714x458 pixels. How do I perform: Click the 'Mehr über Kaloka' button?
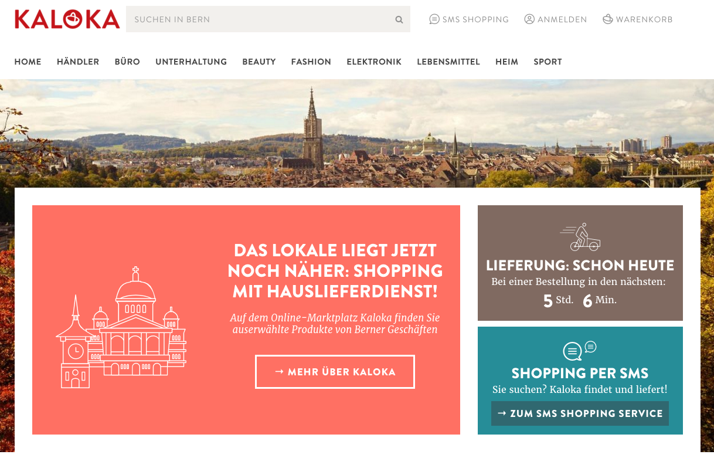coord(335,372)
